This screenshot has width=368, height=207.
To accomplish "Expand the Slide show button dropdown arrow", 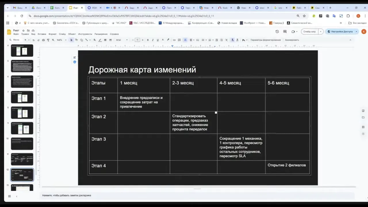I will coord(320,32).
